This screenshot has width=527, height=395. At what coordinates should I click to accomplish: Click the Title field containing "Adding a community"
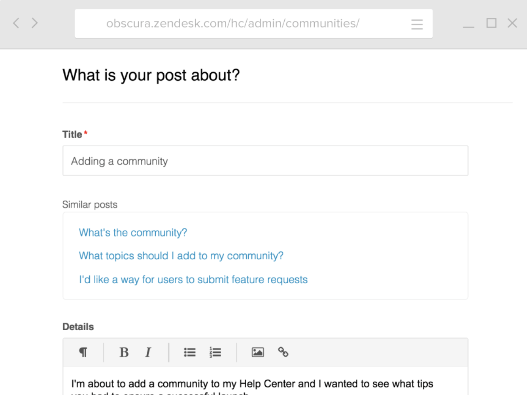tap(265, 161)
